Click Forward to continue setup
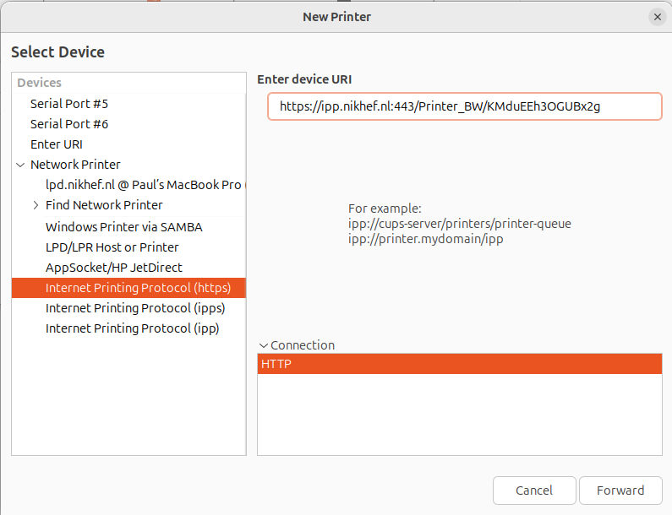The height and width of the screenshot is (515, 672). (x=620, y=491)
